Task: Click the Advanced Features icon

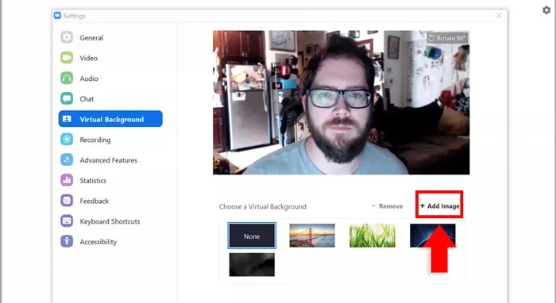Action: [x=67, y=159]
